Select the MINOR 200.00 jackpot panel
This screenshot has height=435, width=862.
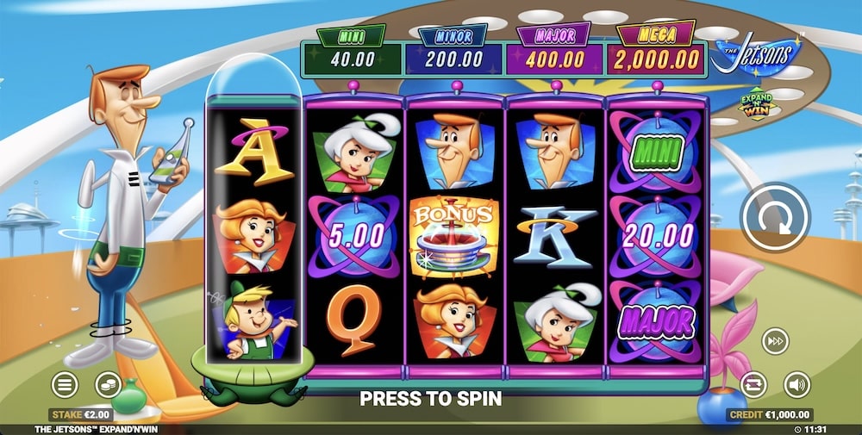(x=453, y=51)
